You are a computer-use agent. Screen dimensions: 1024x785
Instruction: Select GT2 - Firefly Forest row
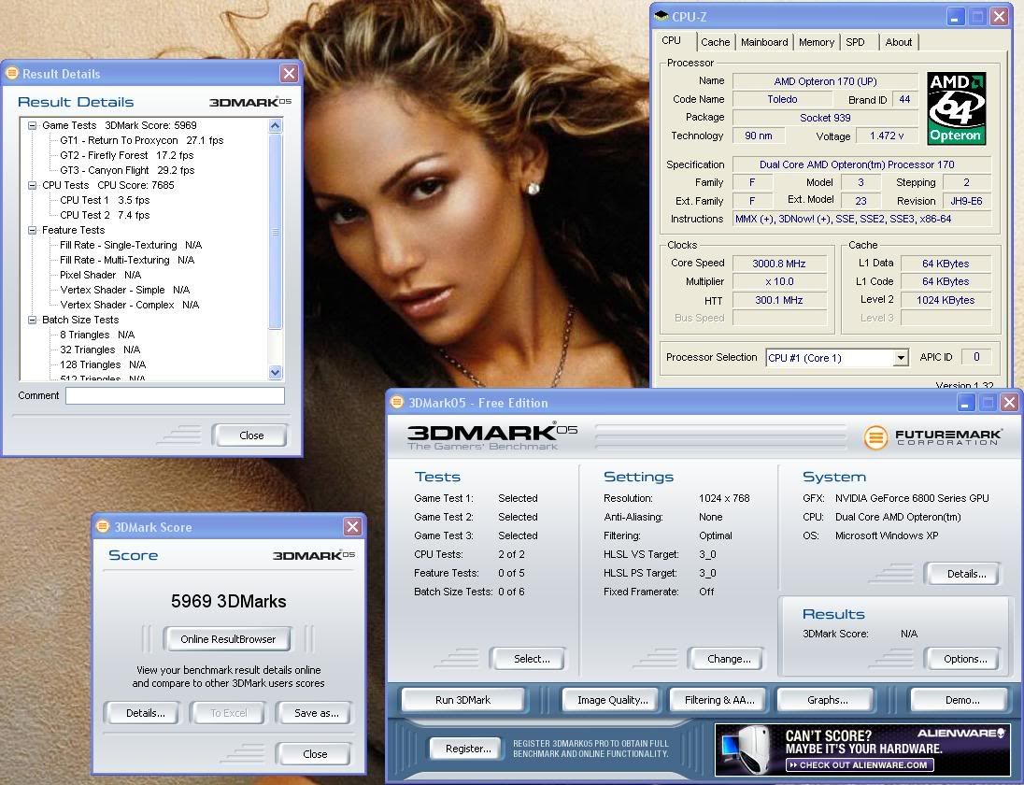pyautogui.click(x=127, y=155)
